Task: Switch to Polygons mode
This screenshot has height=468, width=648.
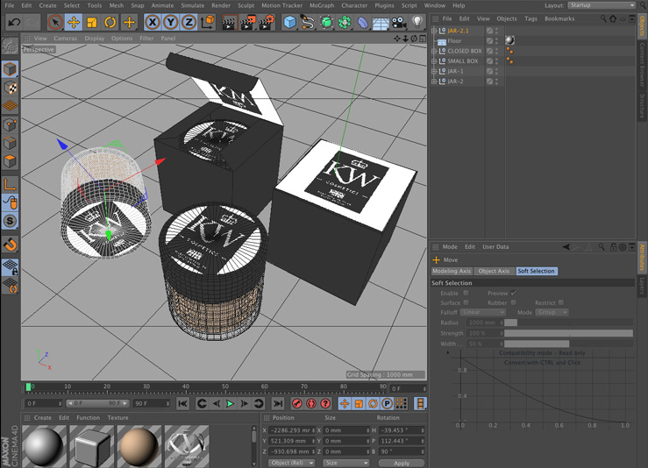Action: coord(10,160)
